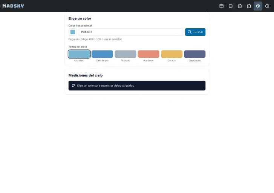Click the '#RRGGBB' hint text
The width and height of the screenshot is (274, 193).
tap(95, 39)
